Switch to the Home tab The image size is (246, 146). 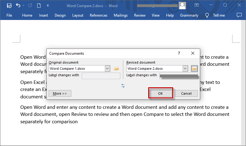[27, 15]
